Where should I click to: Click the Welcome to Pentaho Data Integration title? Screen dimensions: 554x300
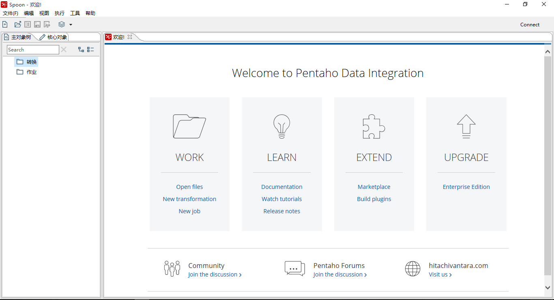pos(328,73)
